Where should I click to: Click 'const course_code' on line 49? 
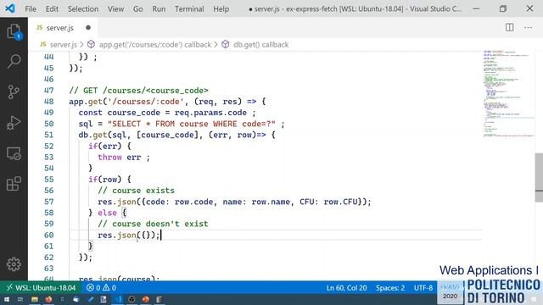tap(119, 113)
